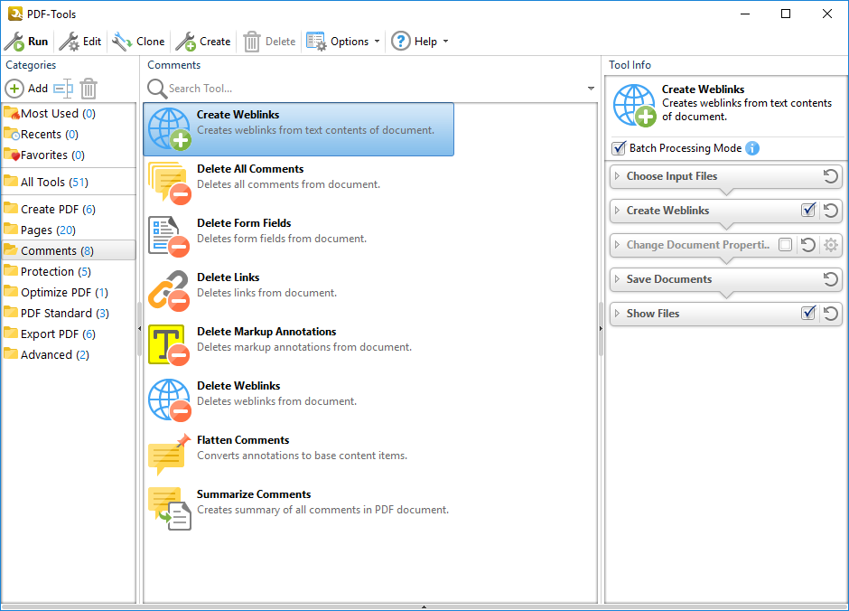Open Change Document Properties gear settings

click(831, 245)
